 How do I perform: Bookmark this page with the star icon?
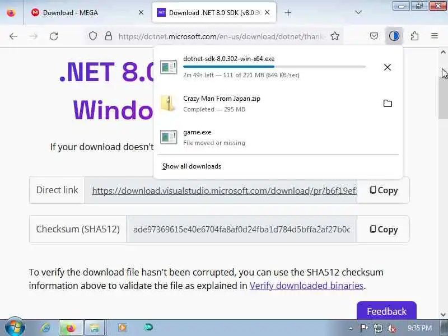tap(335, 36)
